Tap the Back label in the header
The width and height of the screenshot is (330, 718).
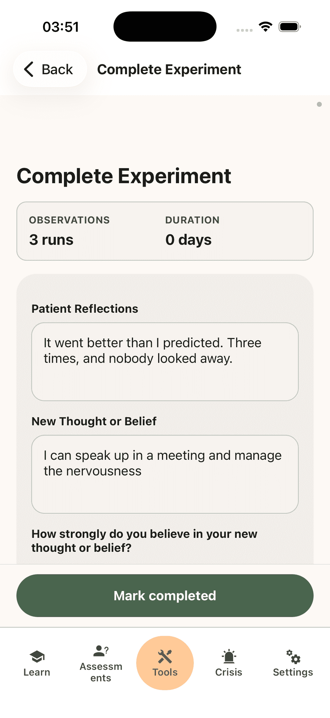point(57,69)
